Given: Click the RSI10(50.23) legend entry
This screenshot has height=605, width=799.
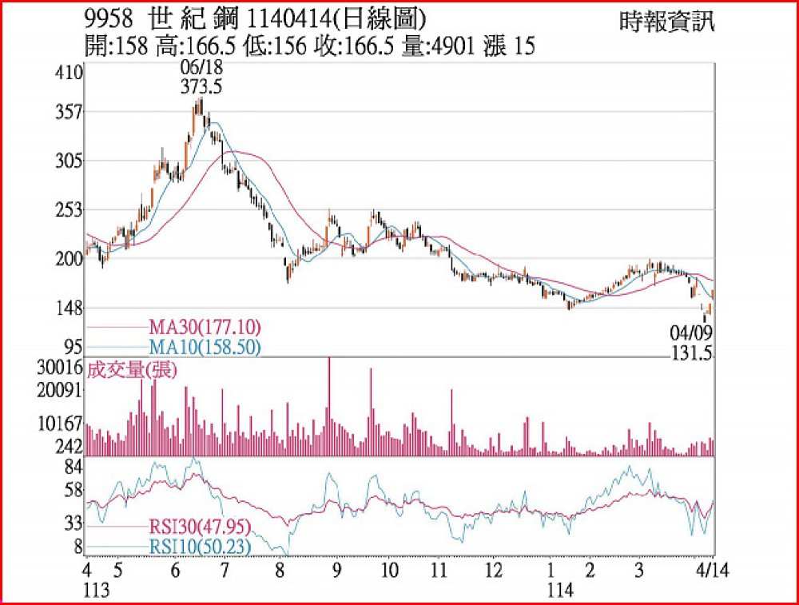Looking at the screenshot, I should 200,547.
